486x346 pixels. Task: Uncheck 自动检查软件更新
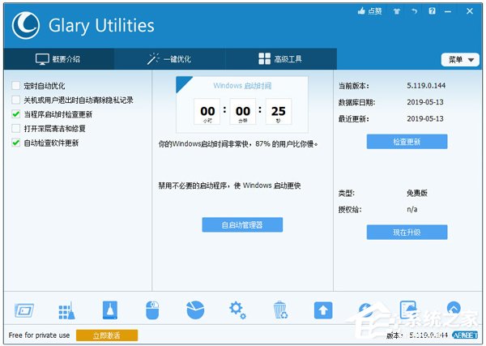tap(16, 143)
